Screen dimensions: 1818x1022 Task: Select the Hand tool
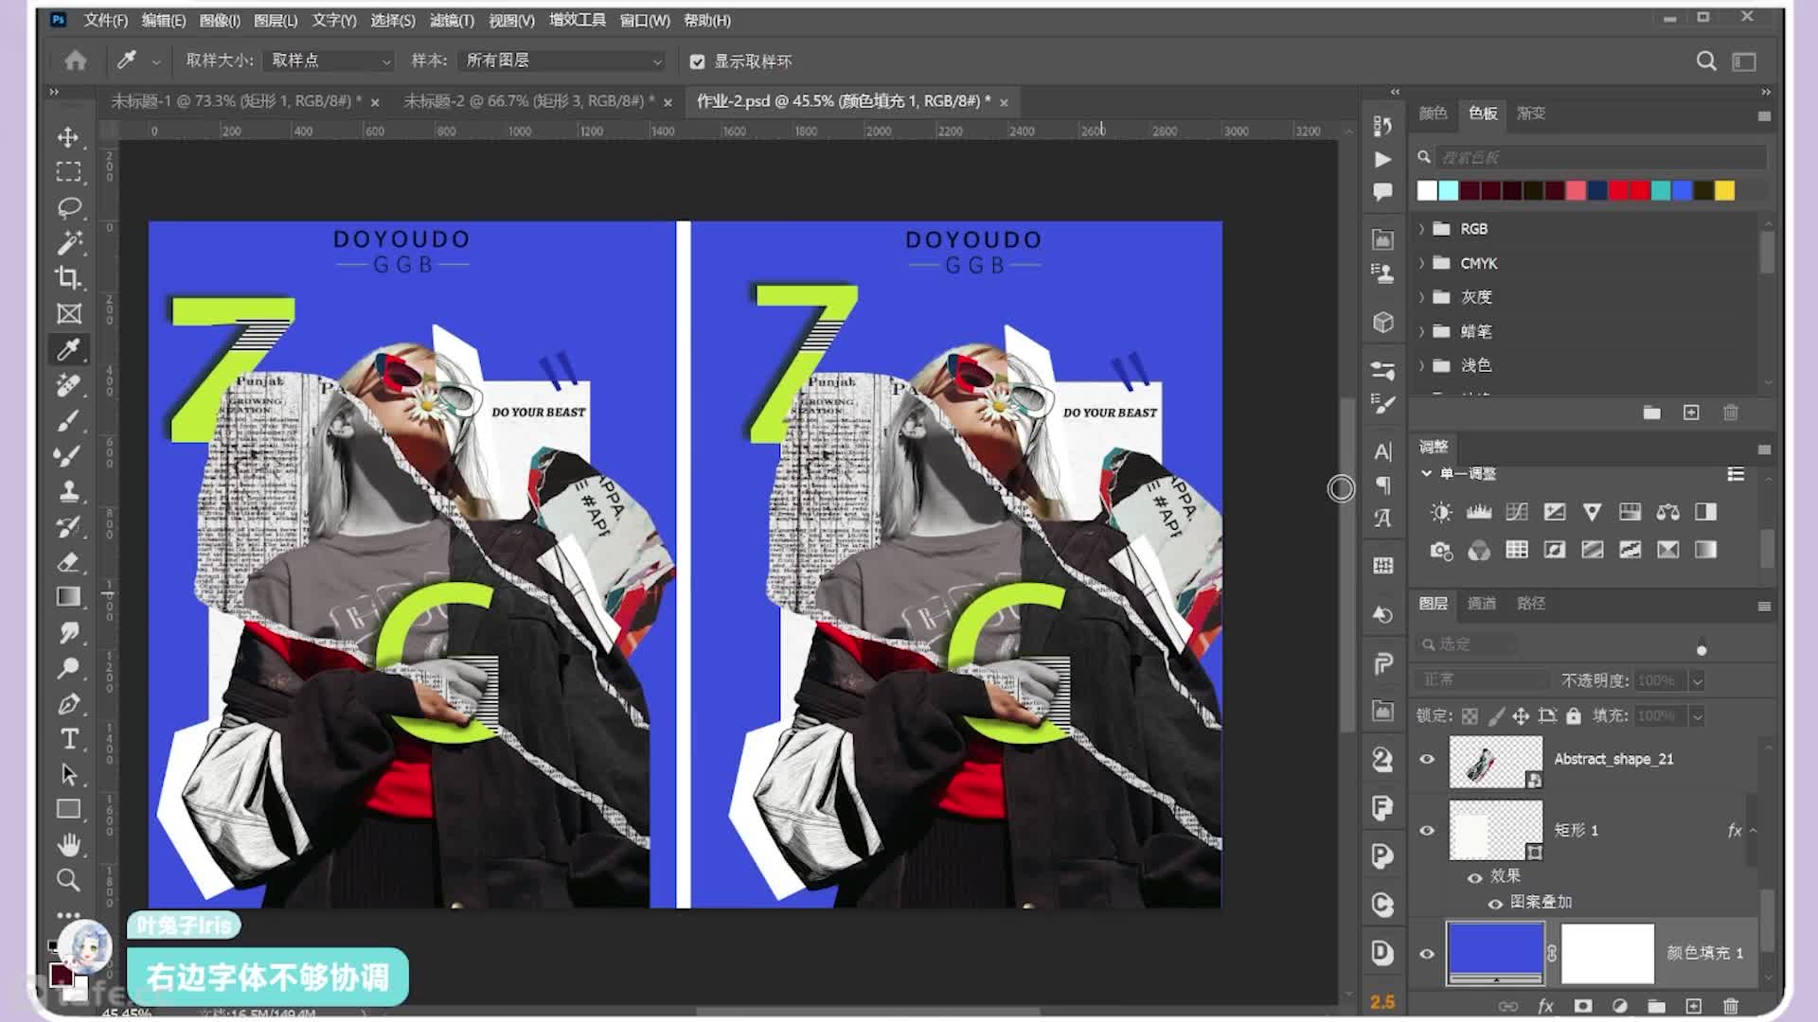tap(68, 845)
